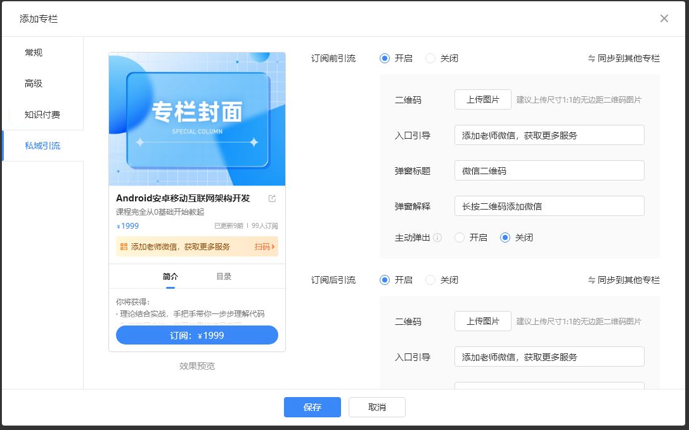Switch preview to 目录 tab
Image resolution: width=689 pixels, height=430 pixels.
tap(224, 276)
